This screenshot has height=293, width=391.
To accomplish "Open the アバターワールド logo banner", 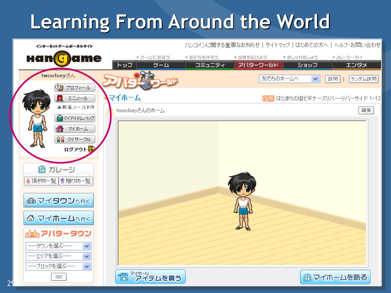I will [140, 81].
